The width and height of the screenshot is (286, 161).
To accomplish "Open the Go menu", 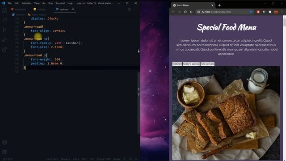I will 44,3.
